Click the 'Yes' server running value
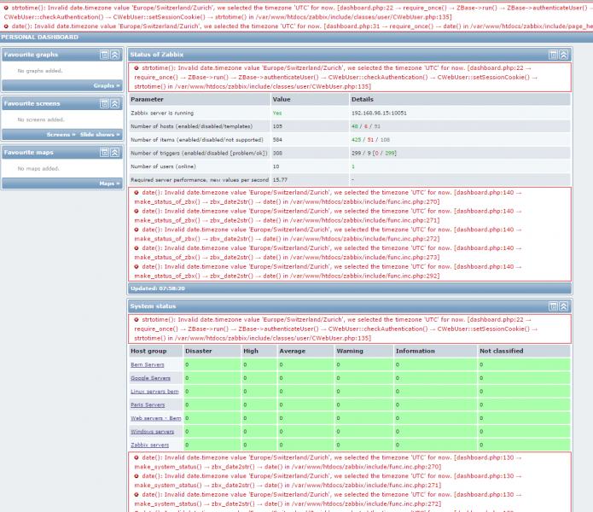The width and height of the screenshot is (593, 512). click(276, 113)
